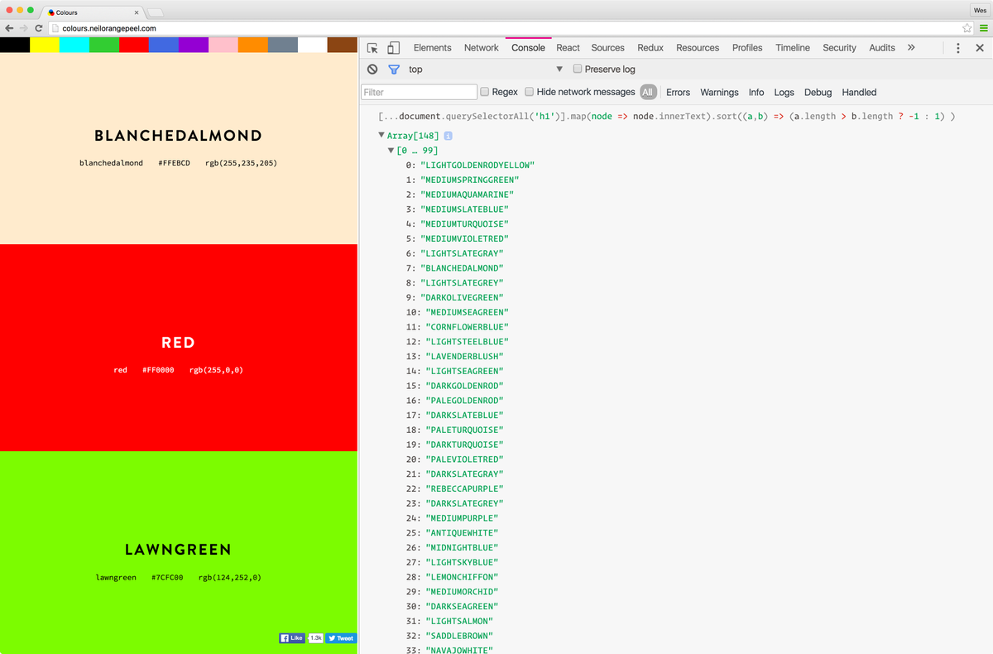Switch to the Network tab
Viewport: 993px width, 654px height.
[x=481, y=48]
